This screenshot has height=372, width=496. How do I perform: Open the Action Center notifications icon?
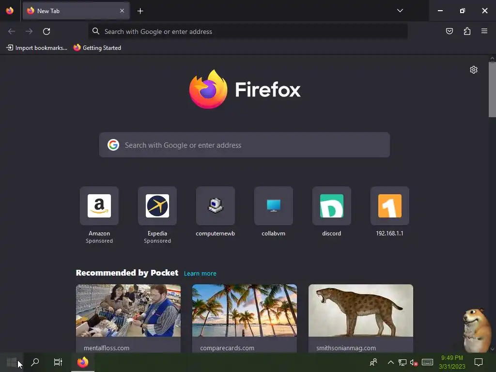tap(479, 362)
